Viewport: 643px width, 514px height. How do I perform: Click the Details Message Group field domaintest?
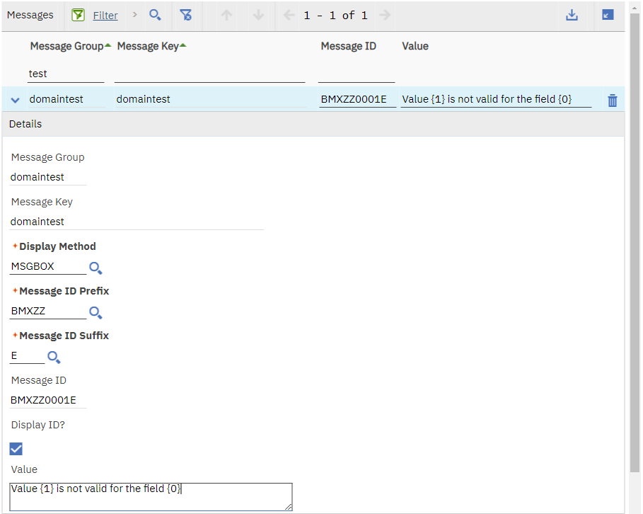click(48, 177)
